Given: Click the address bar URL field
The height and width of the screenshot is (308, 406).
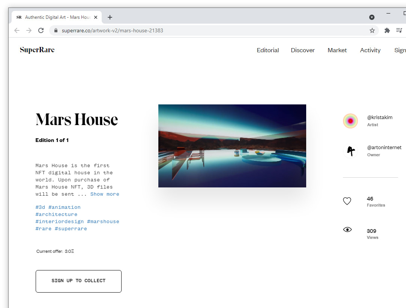Looking at the screenshot, I should [x=214, y=30].
